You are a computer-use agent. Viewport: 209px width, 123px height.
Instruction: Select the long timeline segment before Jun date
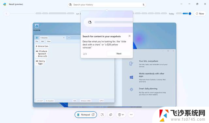pos(57,13)
